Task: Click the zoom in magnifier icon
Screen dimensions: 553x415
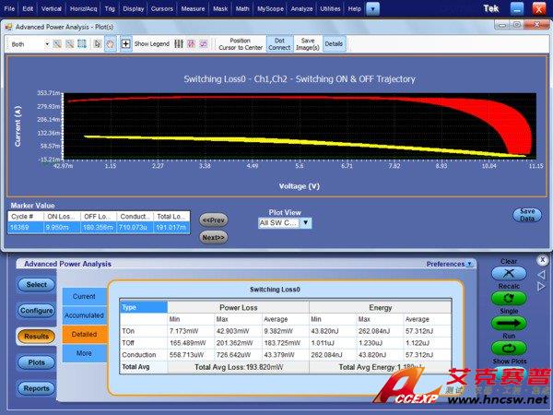Action: [x=57, y=43]
